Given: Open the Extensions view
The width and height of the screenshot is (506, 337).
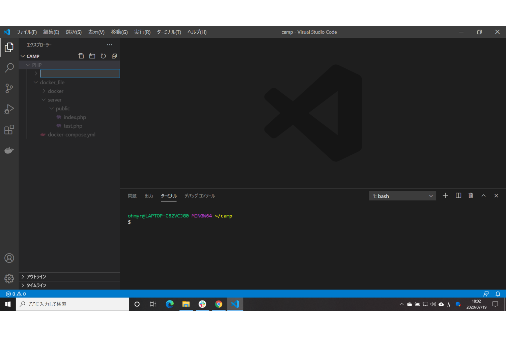Looking at the screenshot, I should point(9,130).
